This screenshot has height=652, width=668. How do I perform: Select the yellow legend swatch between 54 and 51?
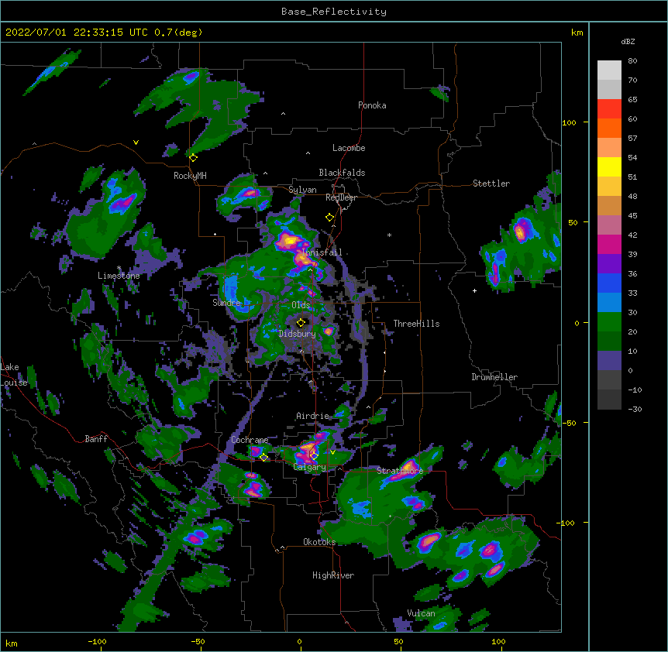pos(609,166)
